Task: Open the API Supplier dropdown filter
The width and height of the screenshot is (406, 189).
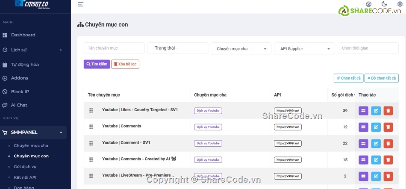Action: [304, 49]
